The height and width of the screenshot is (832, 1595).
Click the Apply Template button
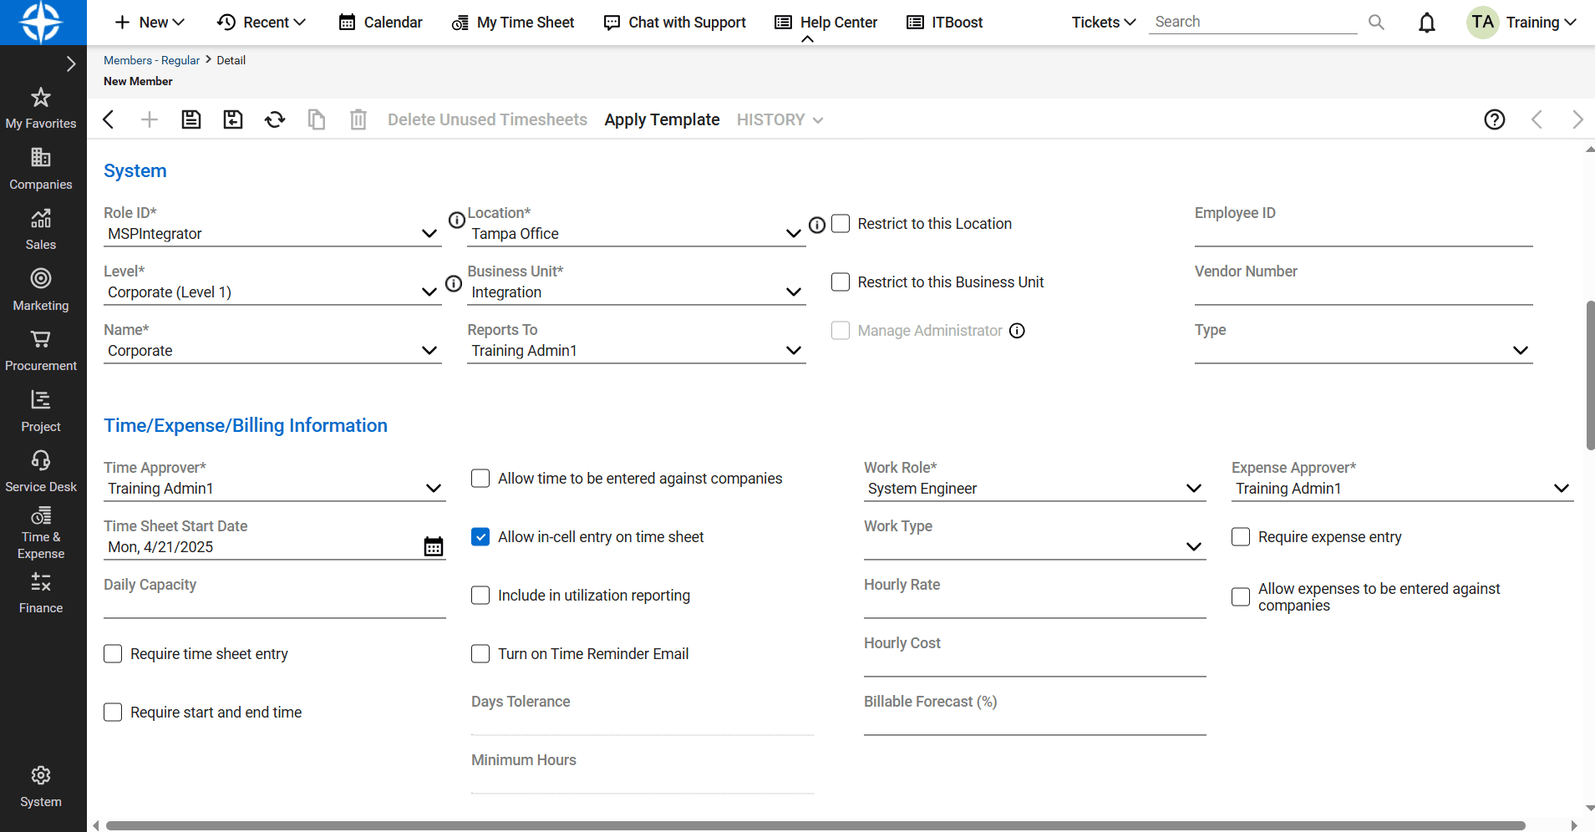click(x=662, y=119)
